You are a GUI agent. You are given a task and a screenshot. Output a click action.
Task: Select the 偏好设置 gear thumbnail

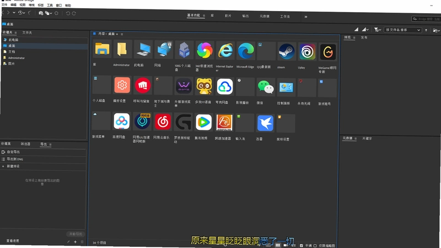pyautogui.click(x=122, y=85)
